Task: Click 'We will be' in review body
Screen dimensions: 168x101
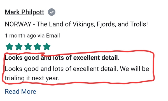Action: coord(134,69)
